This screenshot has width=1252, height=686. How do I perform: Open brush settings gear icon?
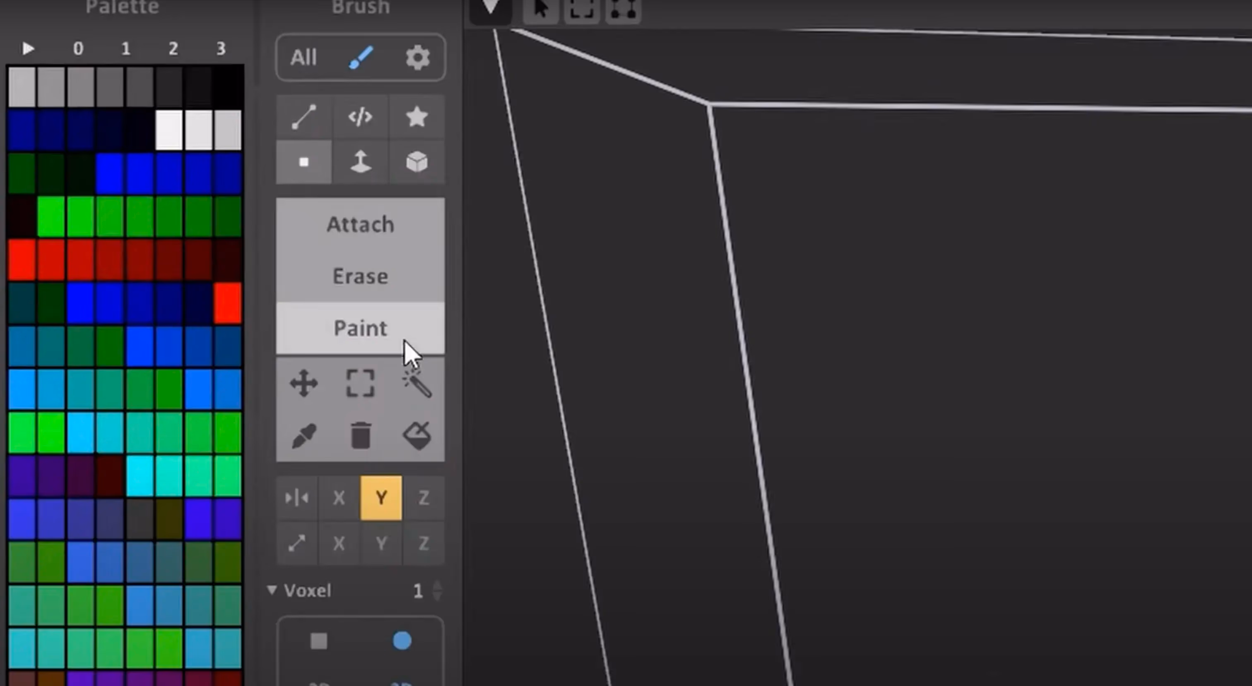[417, 58]
